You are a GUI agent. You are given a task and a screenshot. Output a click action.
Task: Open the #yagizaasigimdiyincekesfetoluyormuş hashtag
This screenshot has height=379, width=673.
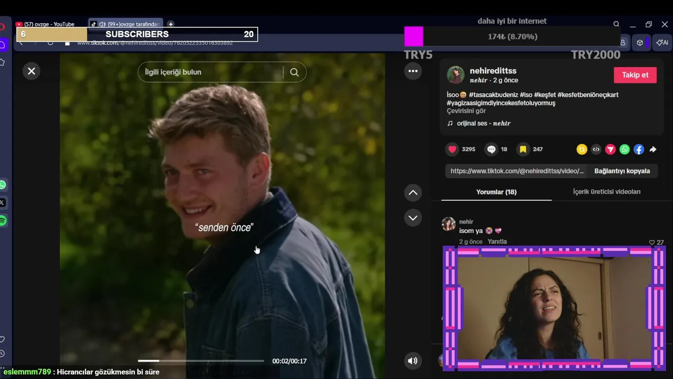point(501,103)
